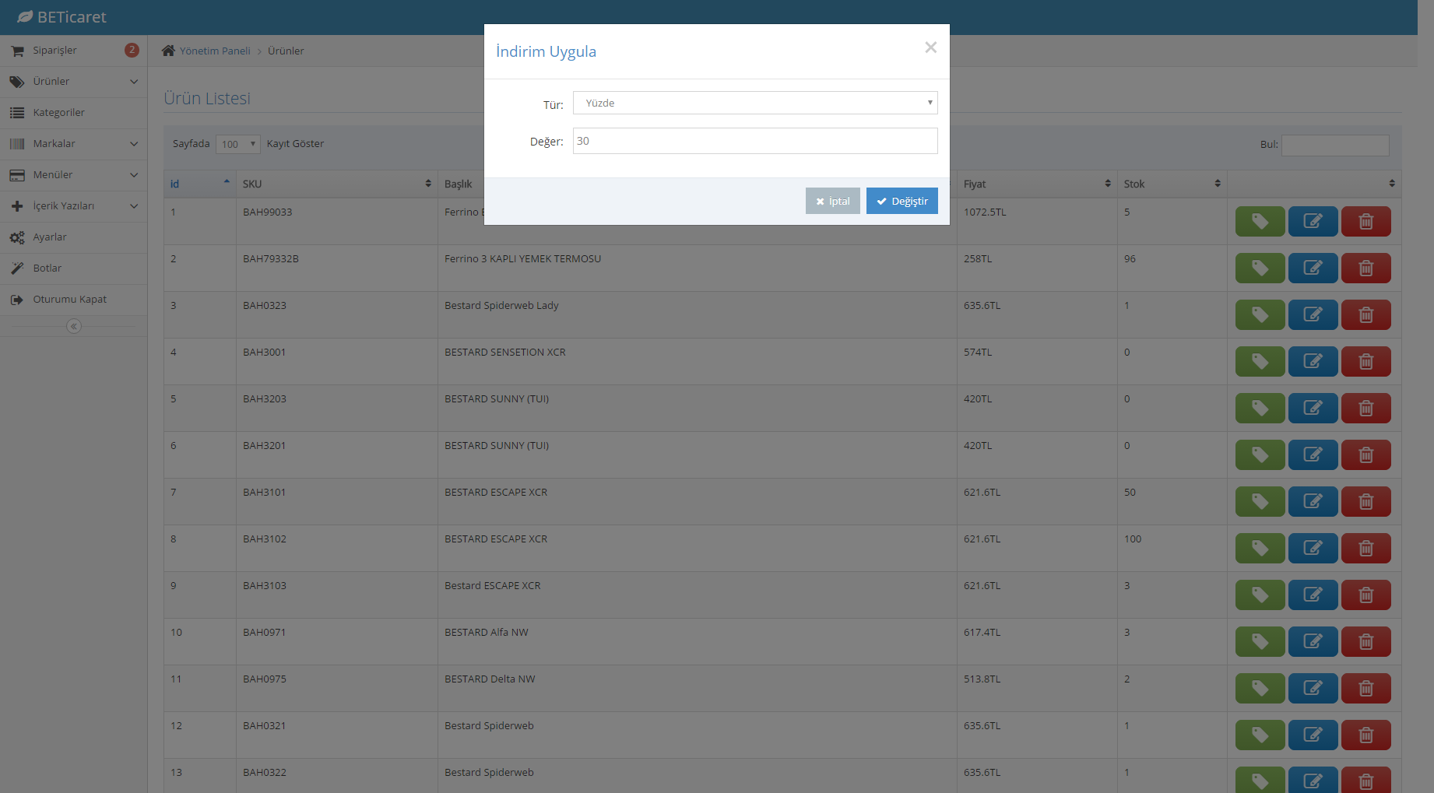Screen dimensions: 1434x793
Task: Open the Tür dropdown showing Yüzde
Action: (x=755, y=103)
